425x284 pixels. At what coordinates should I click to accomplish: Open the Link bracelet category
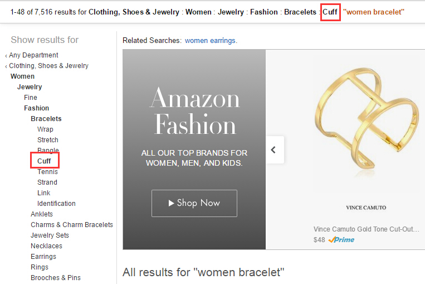click(44, 192)
